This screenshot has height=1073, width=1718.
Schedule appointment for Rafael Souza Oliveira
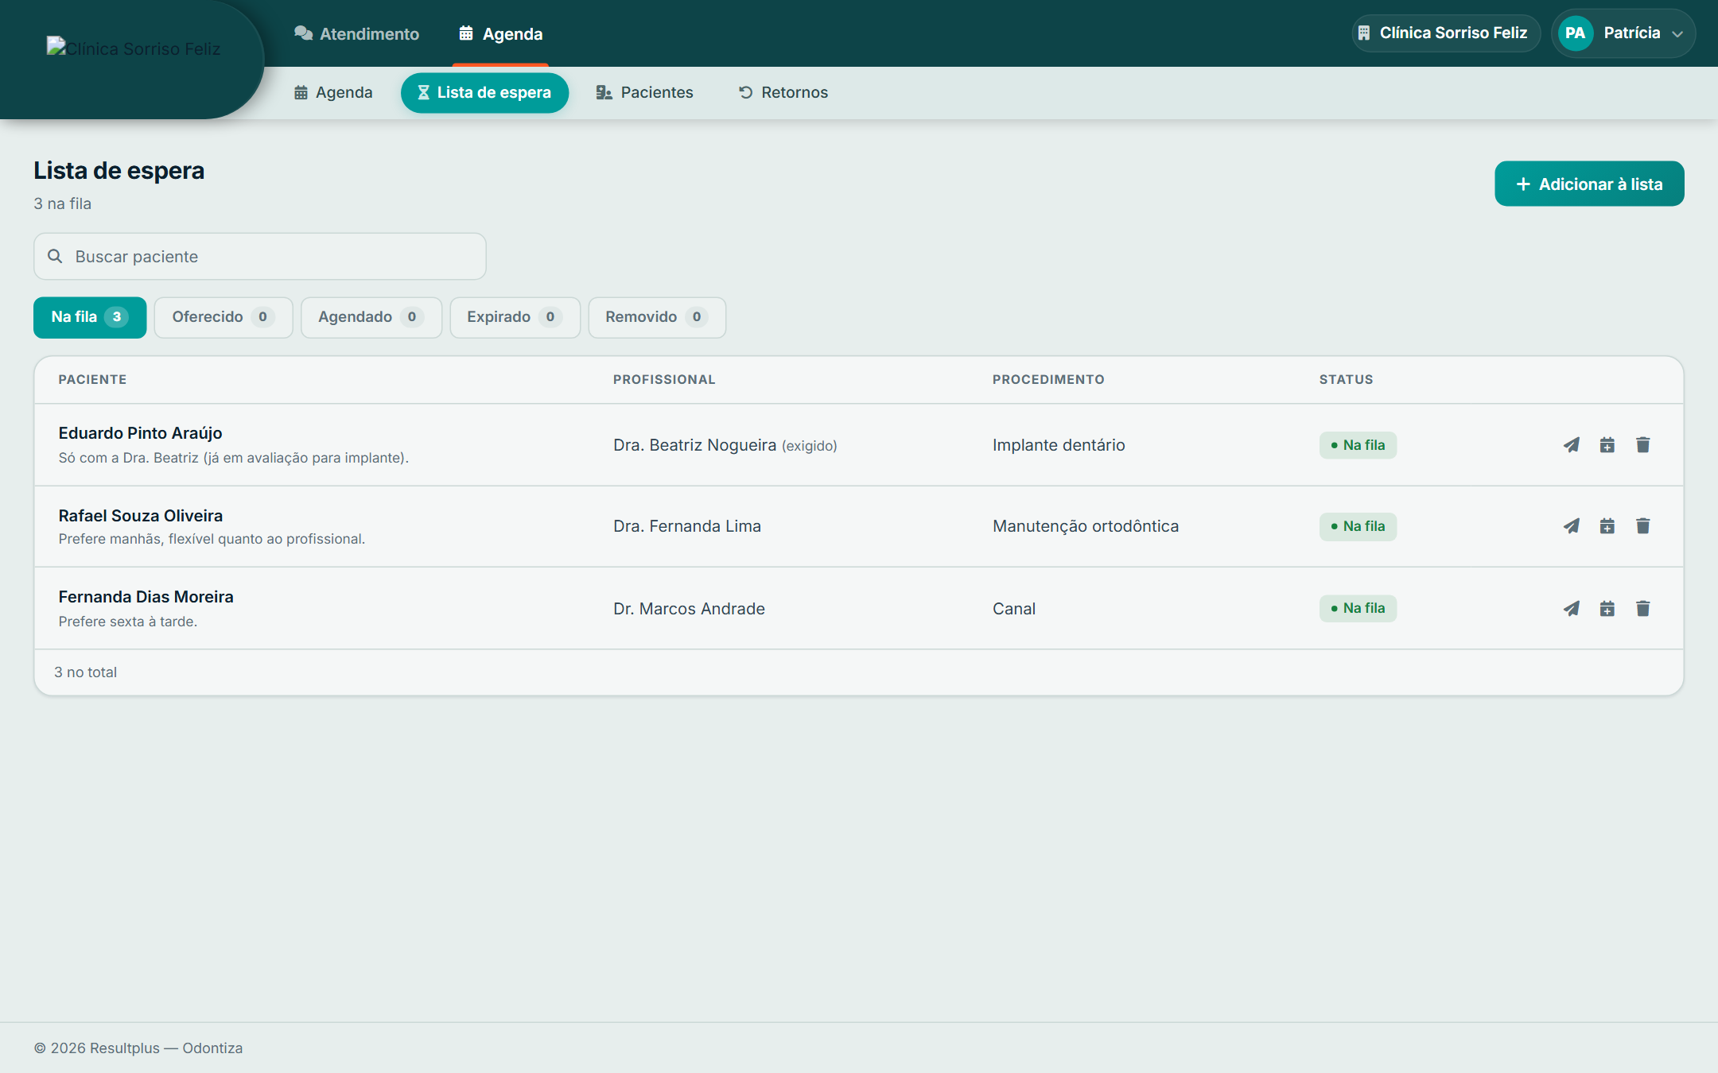tap(1607, 526)
